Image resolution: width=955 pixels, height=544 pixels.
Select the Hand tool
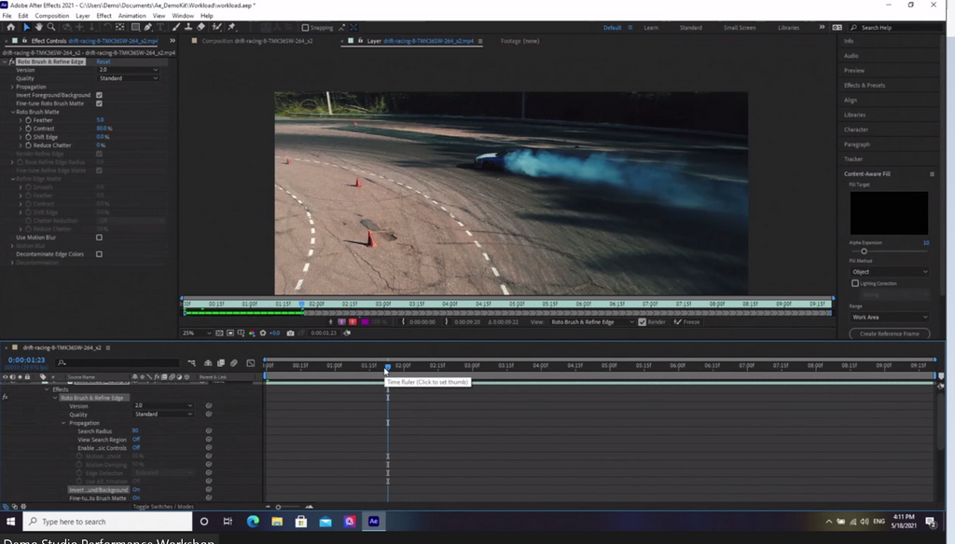(38, 27)
